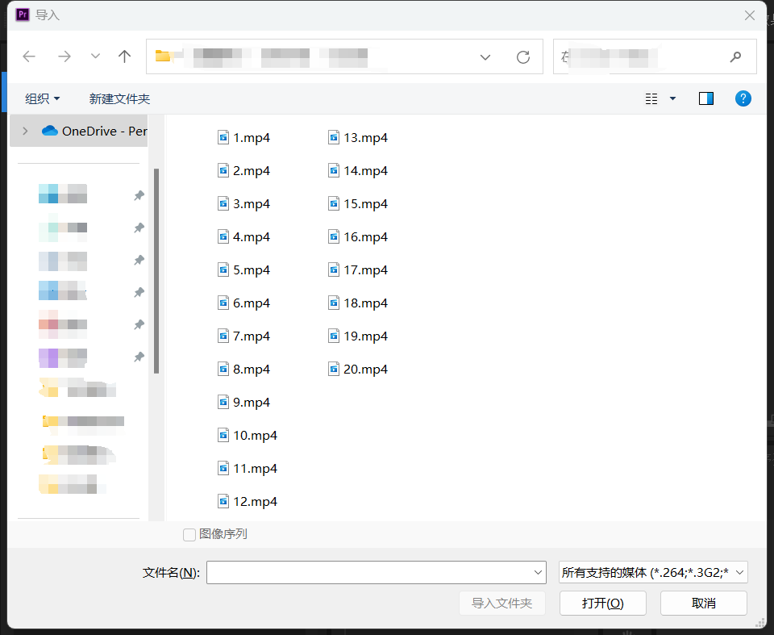774x635 pixels.
Task: Go up one folder level
Action: 124,56
